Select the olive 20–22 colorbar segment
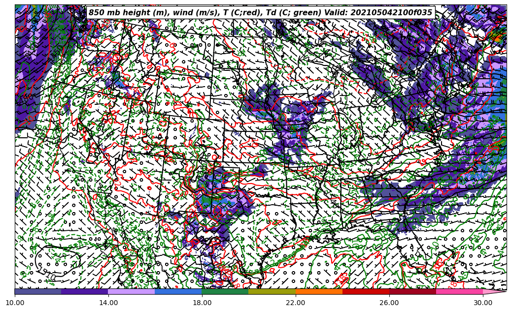The height and width of the screenshot is (311, 511). (272, 291)
